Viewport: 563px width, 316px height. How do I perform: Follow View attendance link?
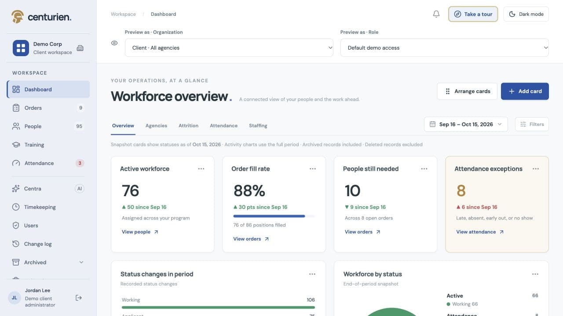pyautogui.click(x=480, y=232)
